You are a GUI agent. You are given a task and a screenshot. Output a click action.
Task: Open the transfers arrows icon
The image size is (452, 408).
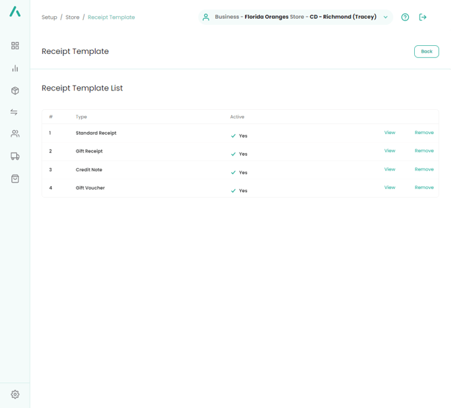[15, 113]
